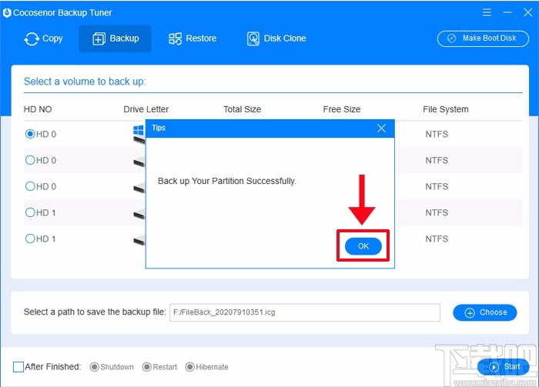Click the Free Size column header
The width and height of the screenshot is (539, 387).
342,109
